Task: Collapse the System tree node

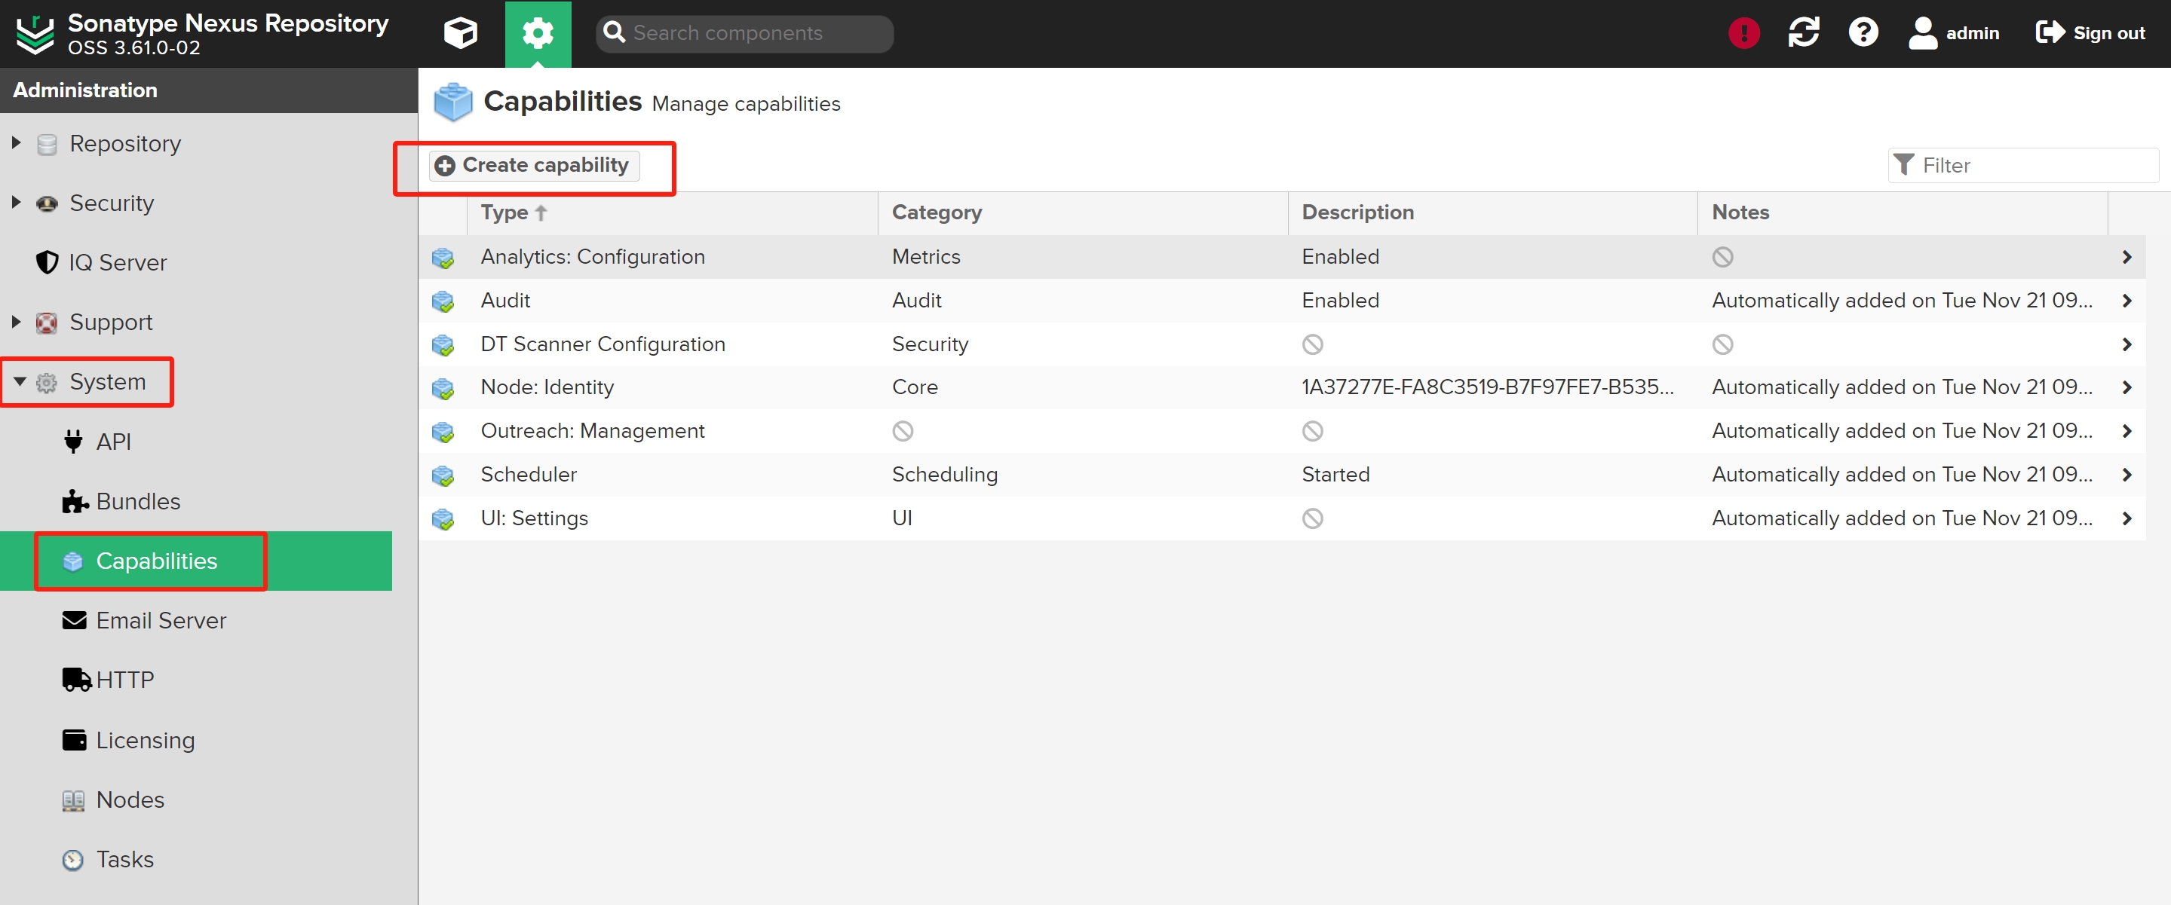Action: tap(20, 381)
